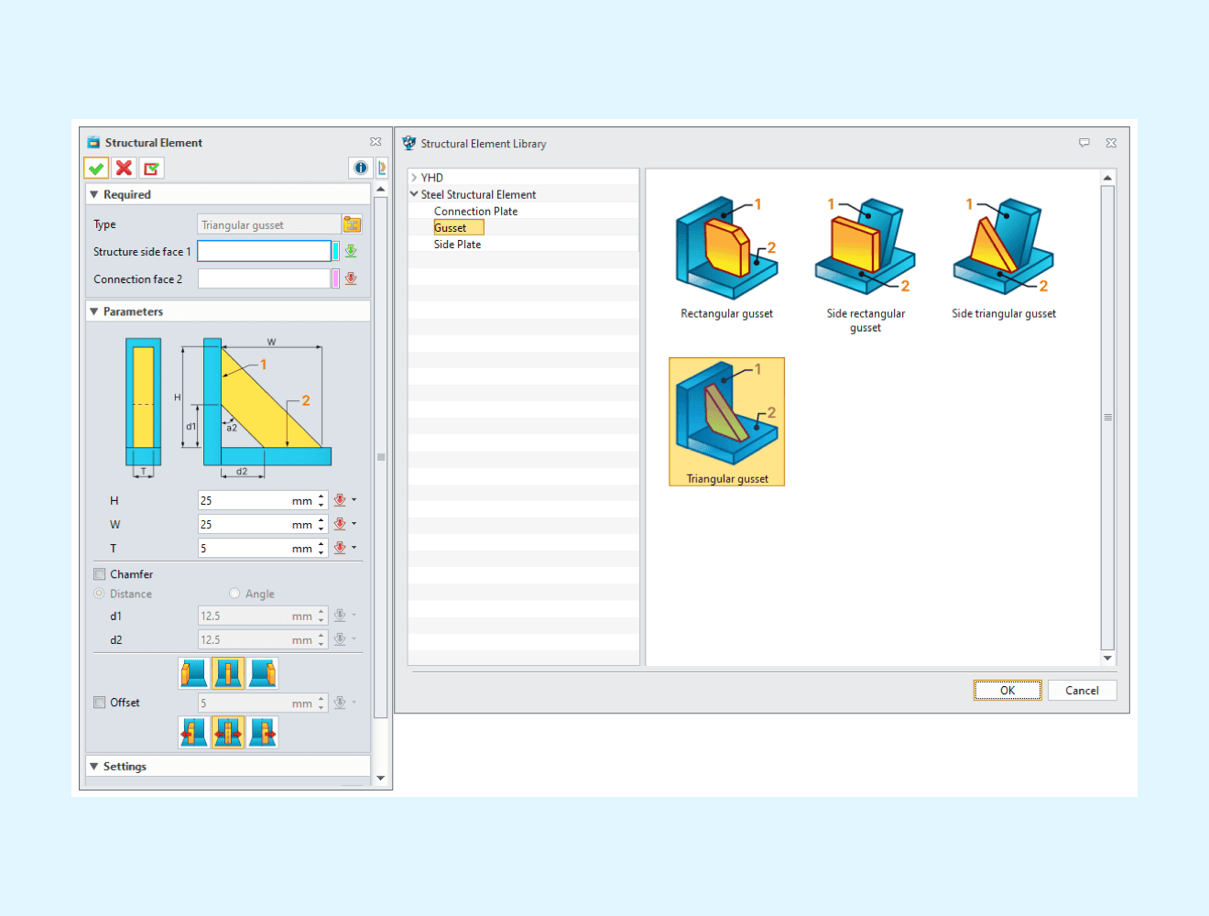Click the blue info icon
The height and width of the screenshot is (916, 1209).
(x=361, y=168)
